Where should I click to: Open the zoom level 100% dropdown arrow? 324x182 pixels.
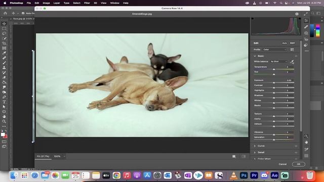pos(64,156)
